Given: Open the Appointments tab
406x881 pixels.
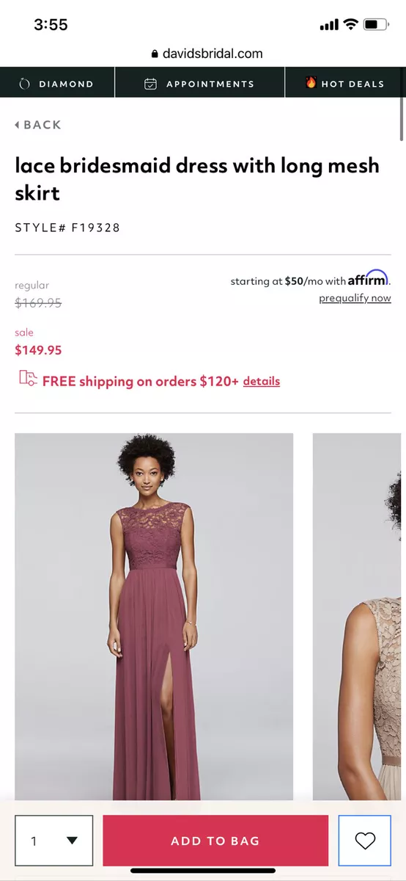Looking at the screenshot, I should 200,82.
